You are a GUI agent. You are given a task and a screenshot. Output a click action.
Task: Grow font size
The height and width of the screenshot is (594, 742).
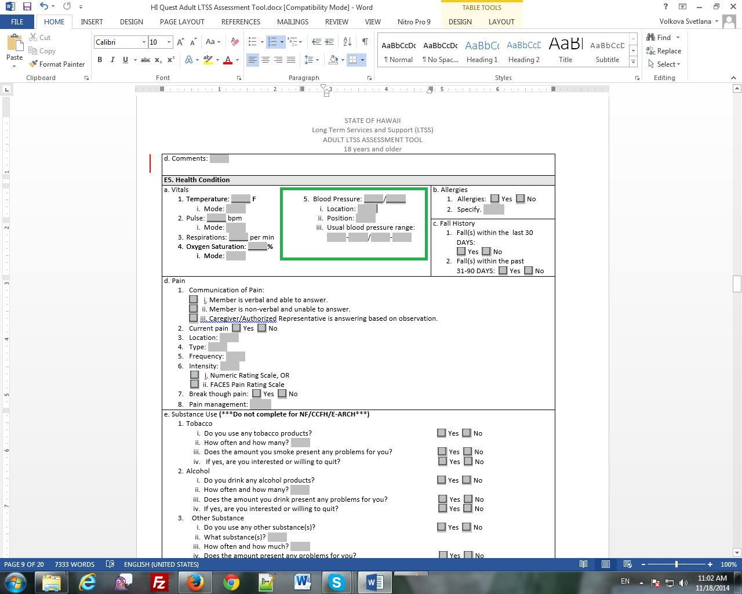click(x=180, y=42)
